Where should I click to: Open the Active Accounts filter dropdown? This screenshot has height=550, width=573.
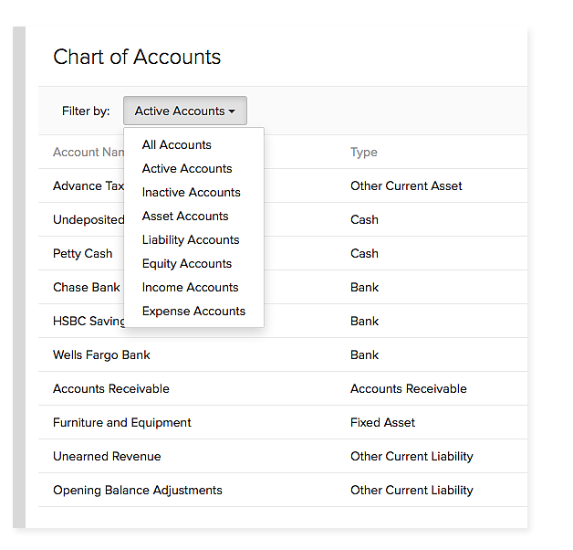point(184,111)
